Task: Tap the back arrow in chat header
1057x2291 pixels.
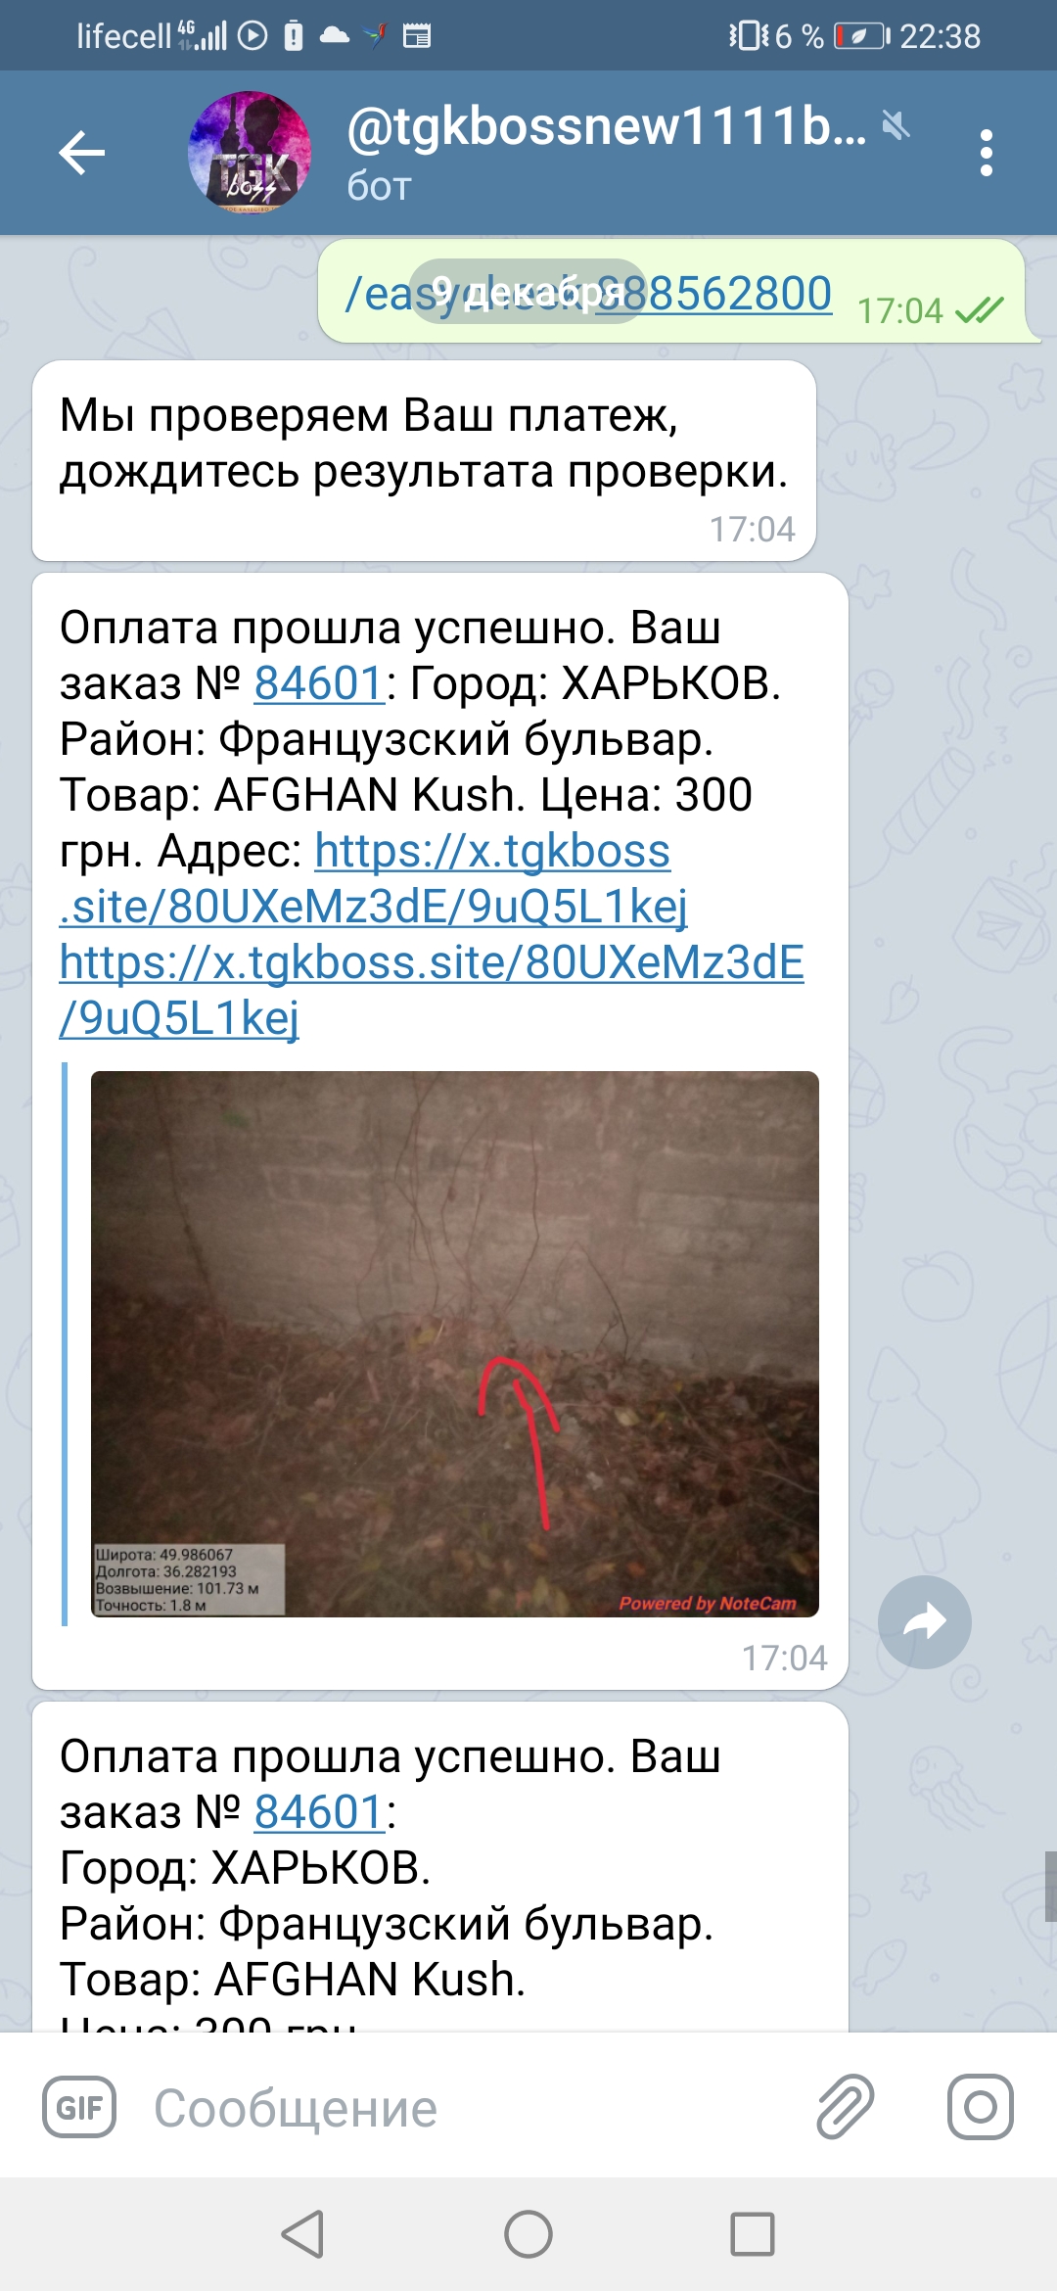Action: tap(81, 153)
